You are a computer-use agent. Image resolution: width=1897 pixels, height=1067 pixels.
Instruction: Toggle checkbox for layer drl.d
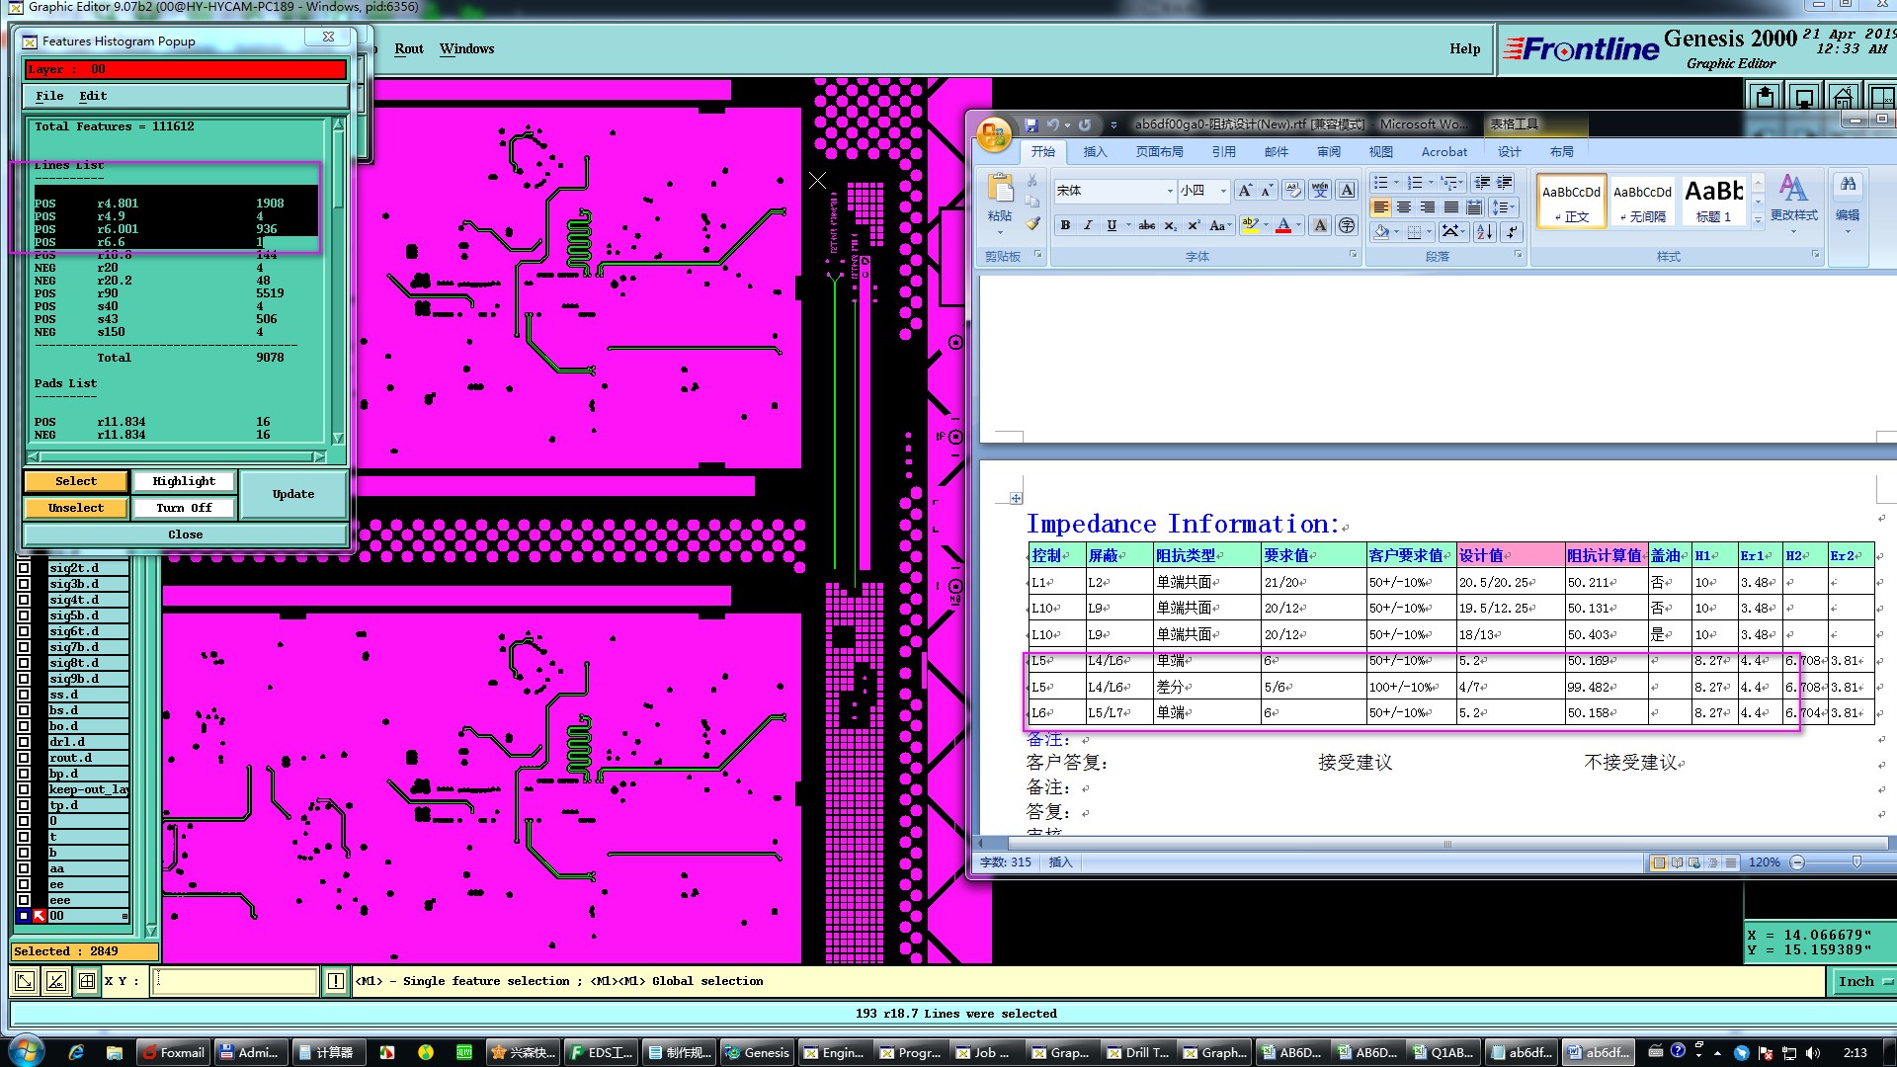tap(25, 742)
